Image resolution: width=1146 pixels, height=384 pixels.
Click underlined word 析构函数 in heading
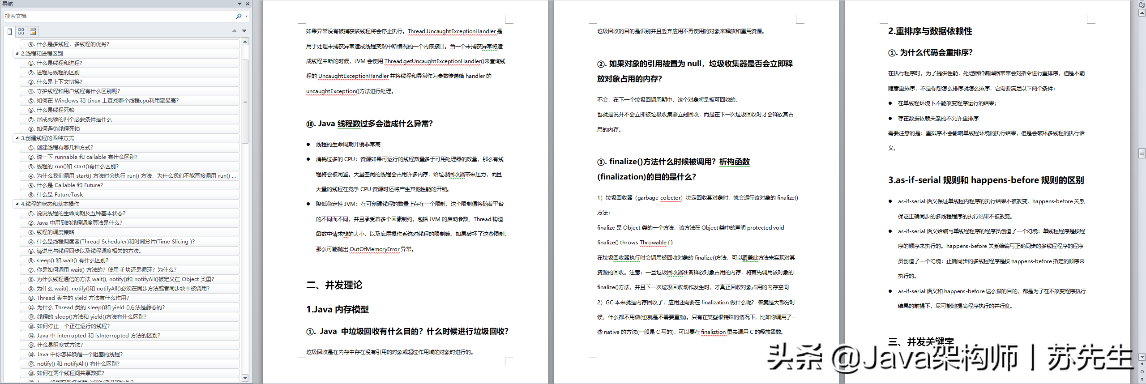[735, 162]
